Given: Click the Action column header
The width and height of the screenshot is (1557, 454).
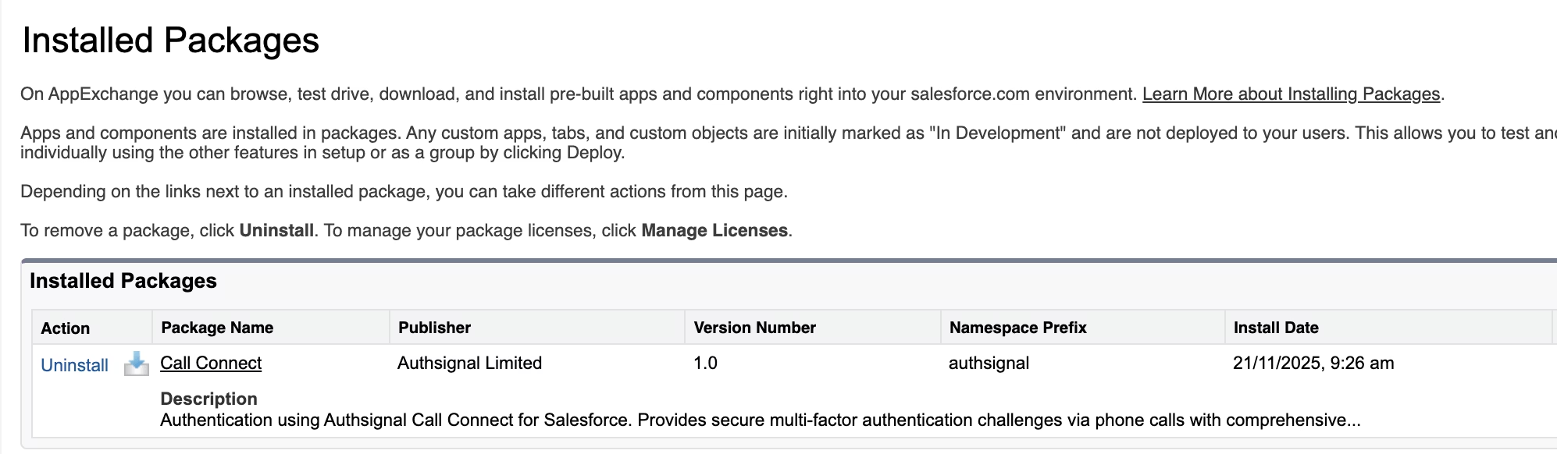Looking at the screenshot, I should coord(66,328).
